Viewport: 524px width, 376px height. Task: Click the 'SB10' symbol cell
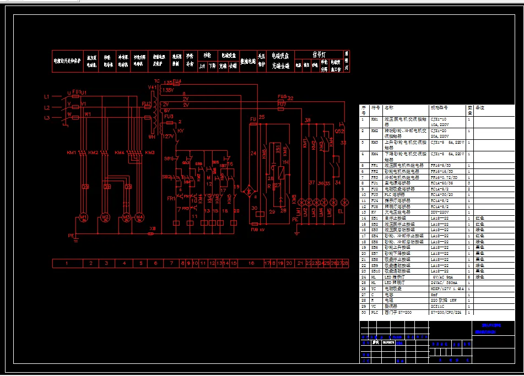[376, 271]
